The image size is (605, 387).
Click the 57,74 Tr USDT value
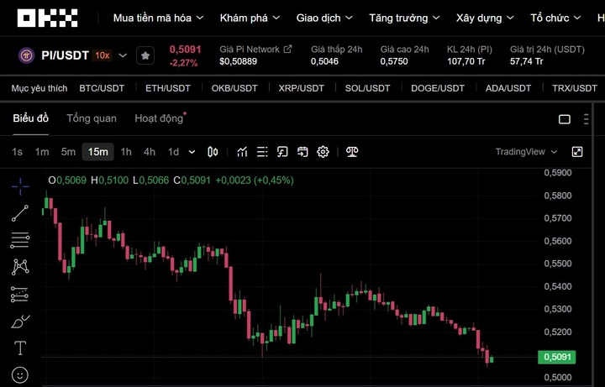527,61
